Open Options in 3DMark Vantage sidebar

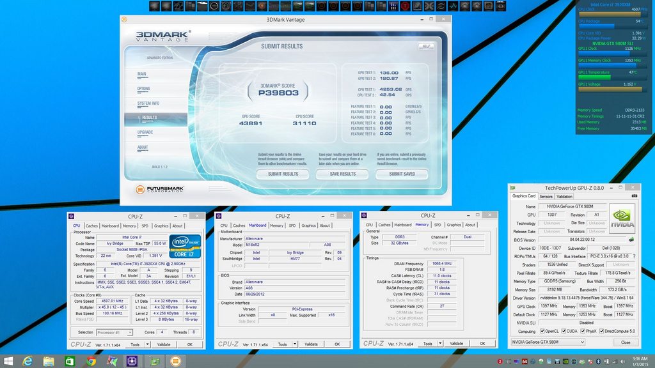click(144, 89)
